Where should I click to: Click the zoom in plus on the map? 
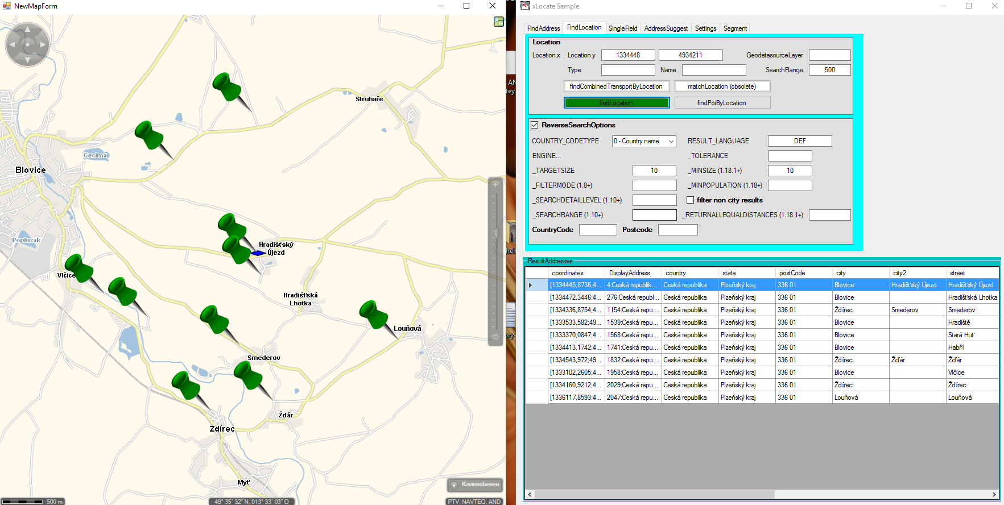pyautogui.click(x=495, y=184)
